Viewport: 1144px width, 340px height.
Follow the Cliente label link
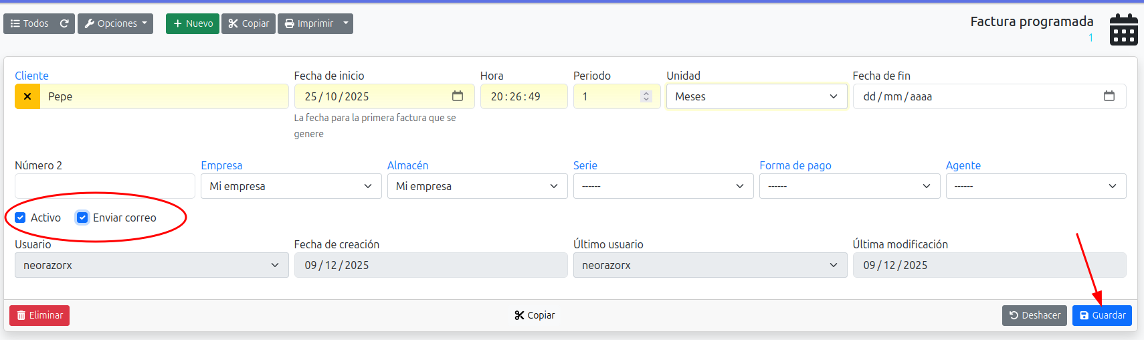(31, 76)
